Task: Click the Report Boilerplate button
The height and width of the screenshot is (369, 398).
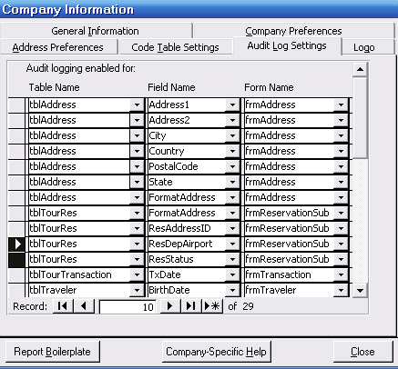Action: point(52,352)
